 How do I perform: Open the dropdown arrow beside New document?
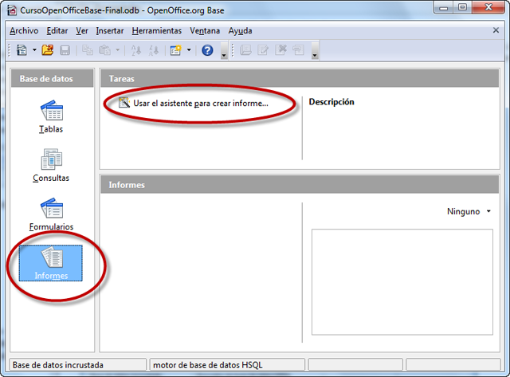point(34,50)
